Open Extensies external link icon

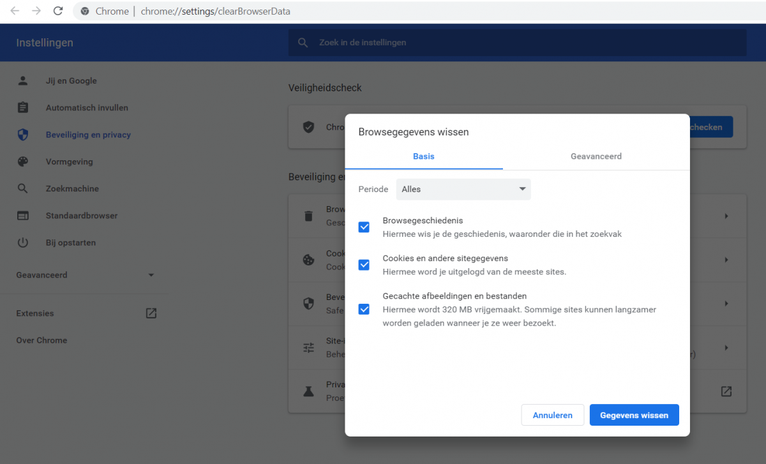(x=151, y=313)
